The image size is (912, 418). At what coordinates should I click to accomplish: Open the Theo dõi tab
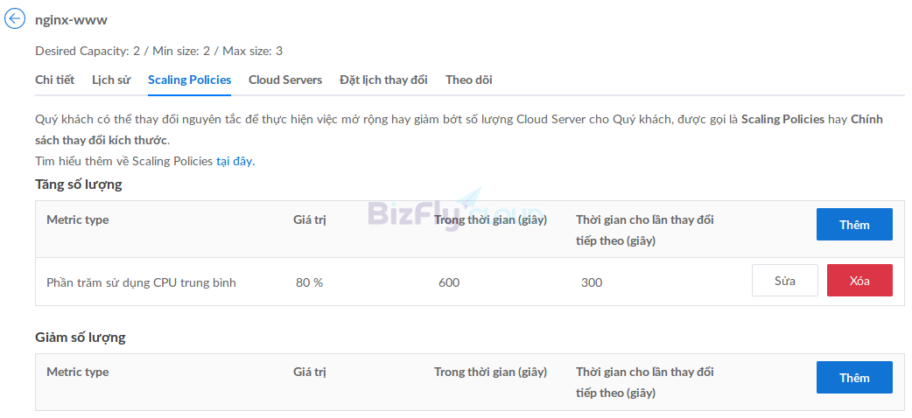(469, 80)
